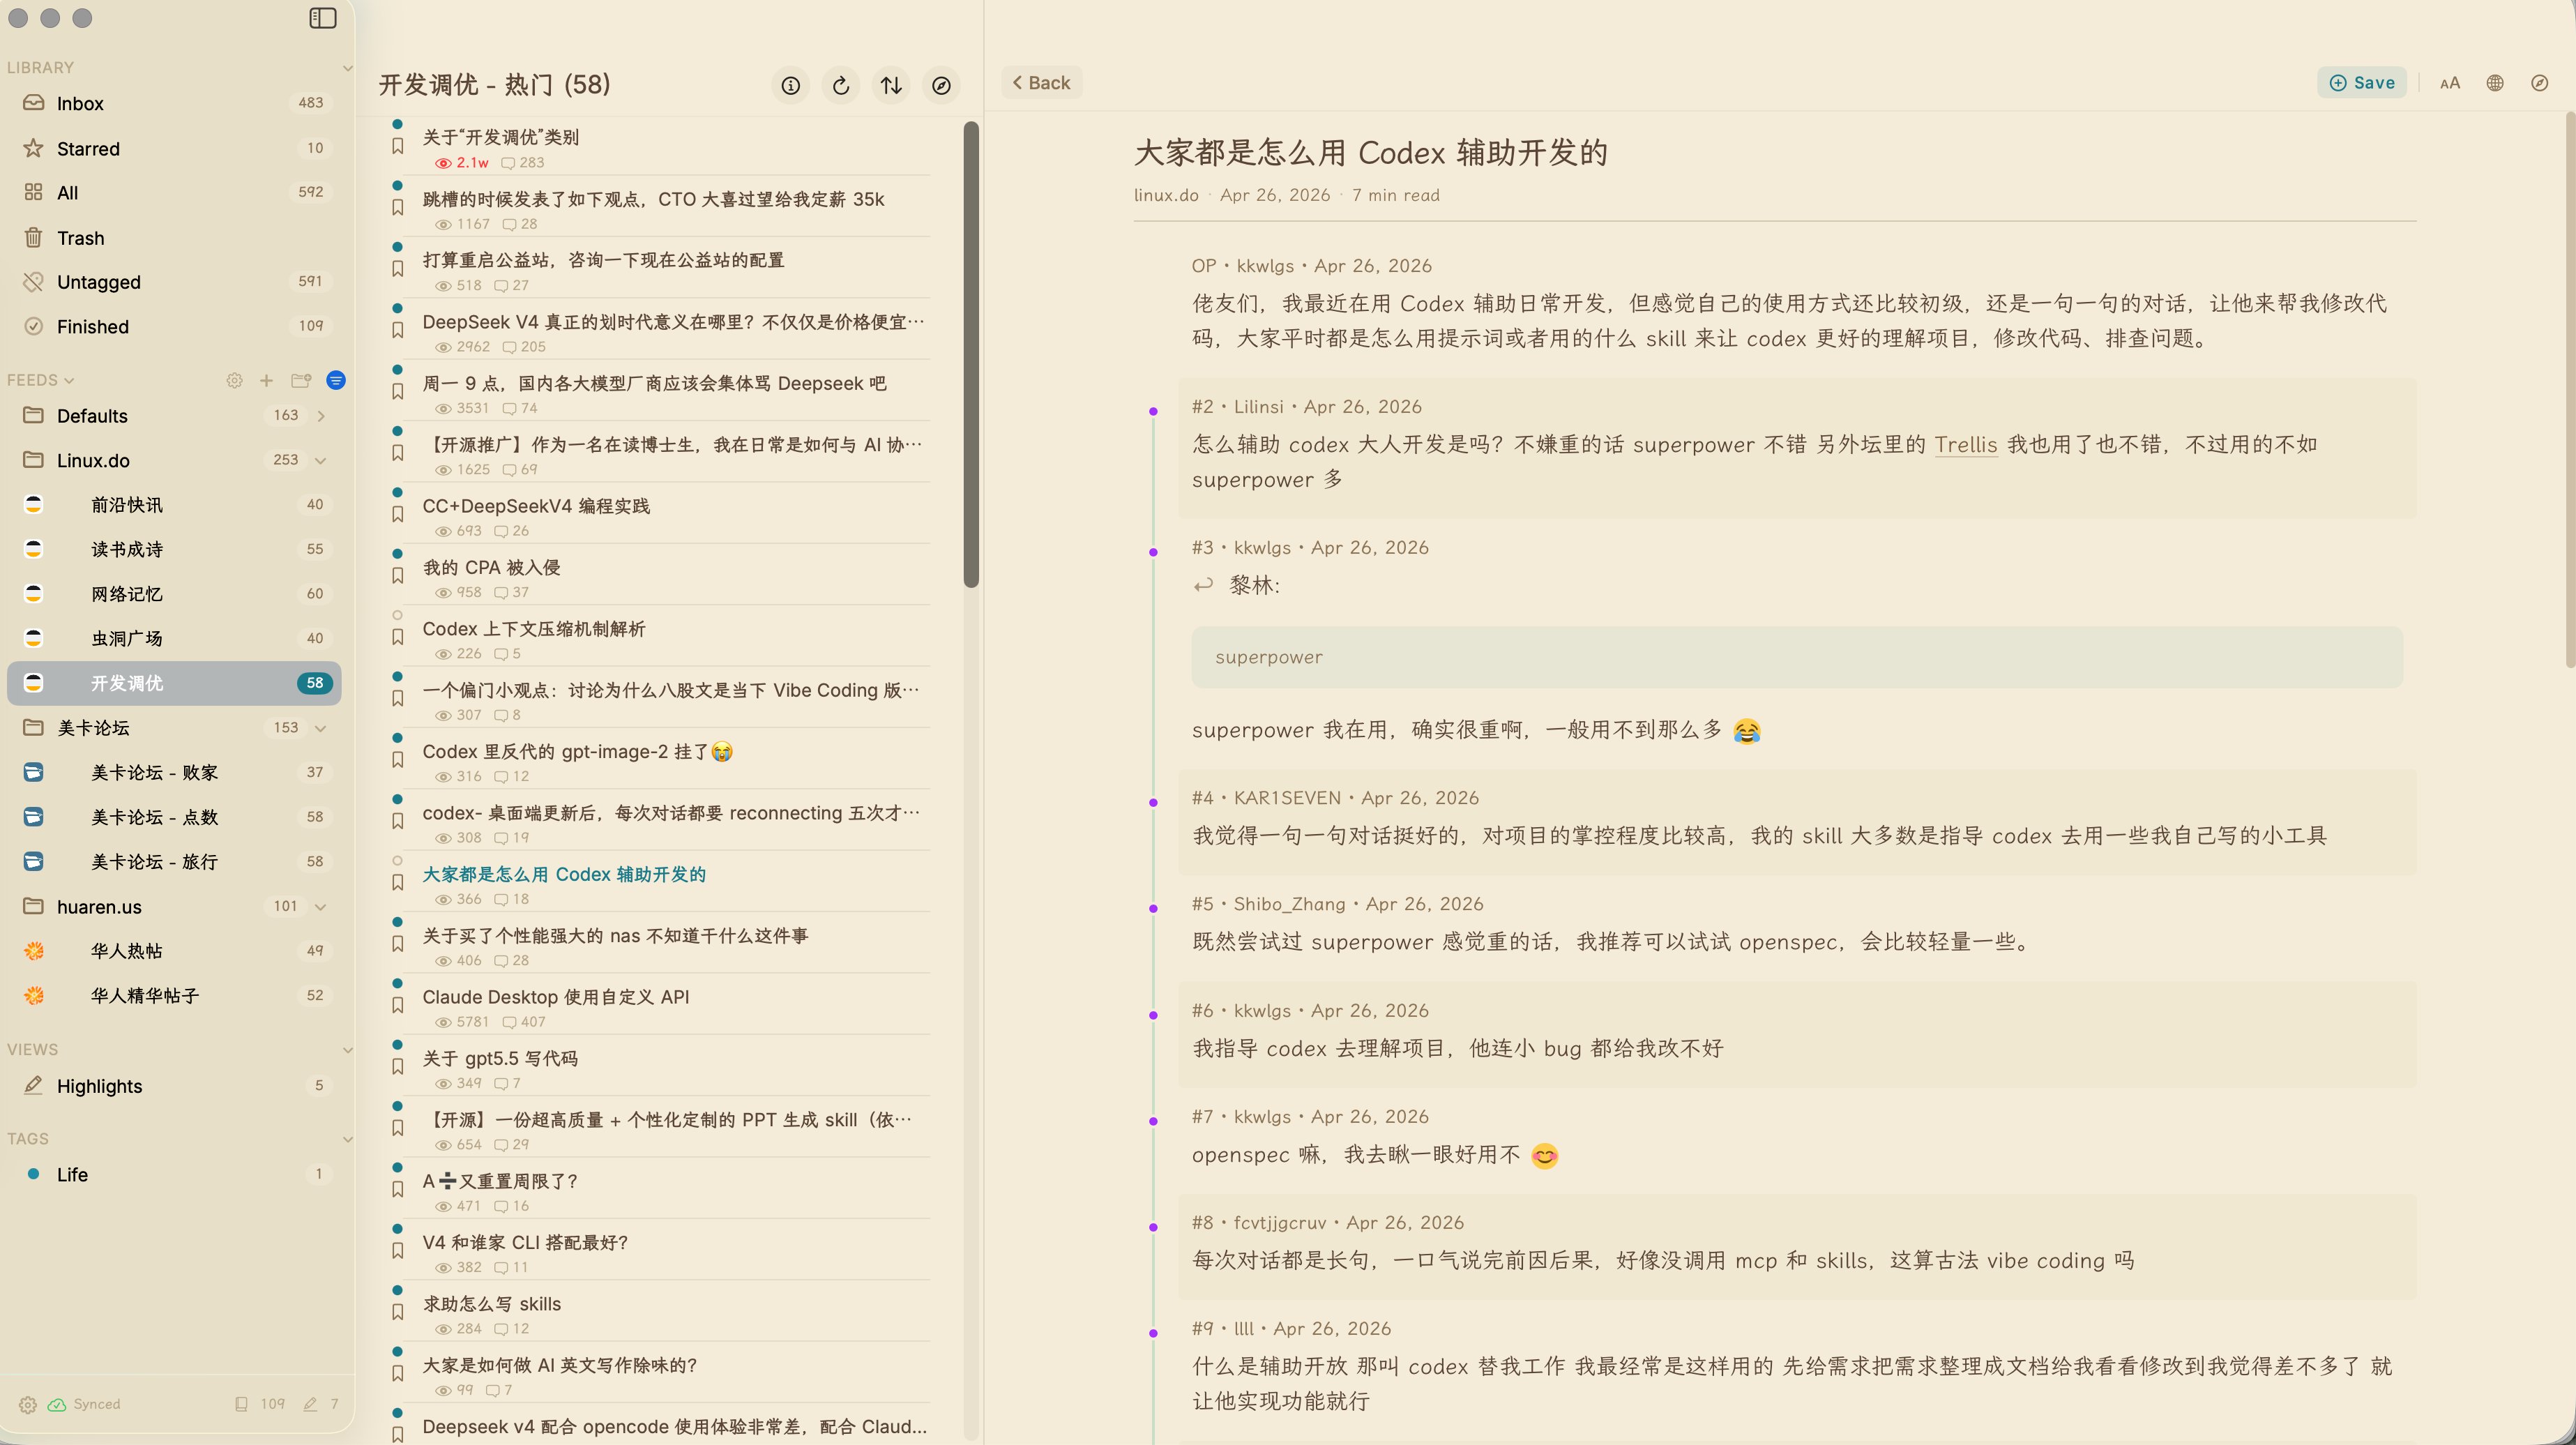Open Untagged articles
This screenshot has width=2576, height=1445.
point(174,282)
